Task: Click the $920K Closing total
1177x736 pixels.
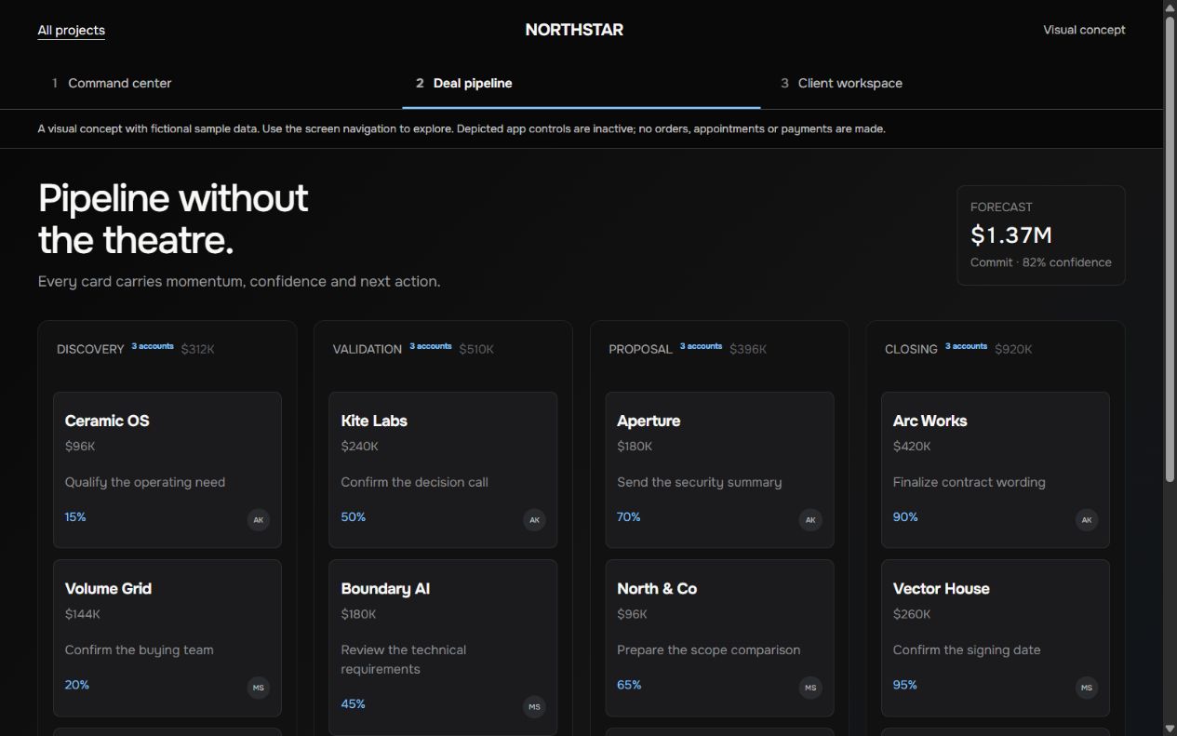Action: click(x=1013, y=349)
